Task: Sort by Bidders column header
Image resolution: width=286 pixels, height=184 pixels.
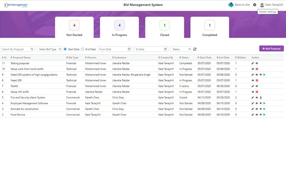Action: tap(241, 58)
